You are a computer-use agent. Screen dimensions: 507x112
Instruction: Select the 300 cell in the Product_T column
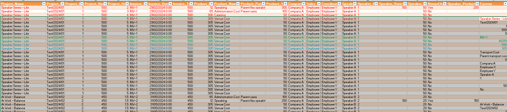pos(284,7)
